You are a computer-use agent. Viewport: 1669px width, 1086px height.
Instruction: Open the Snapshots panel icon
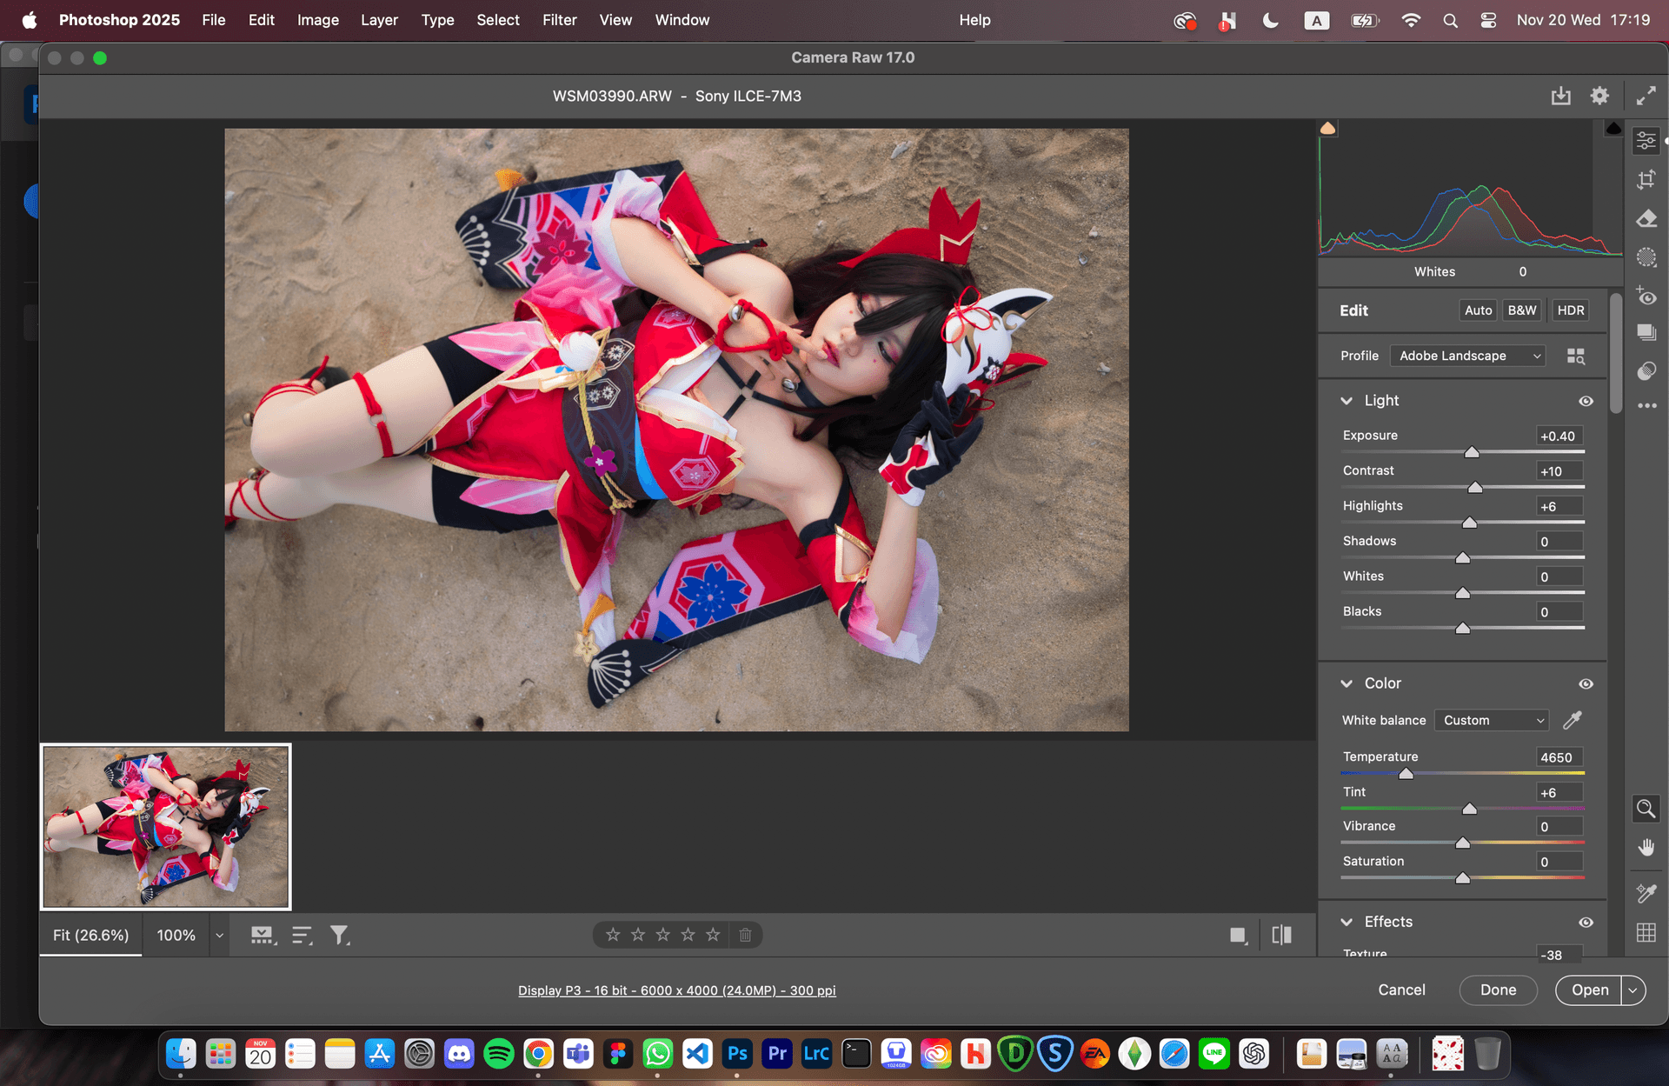pos(1646,332)
